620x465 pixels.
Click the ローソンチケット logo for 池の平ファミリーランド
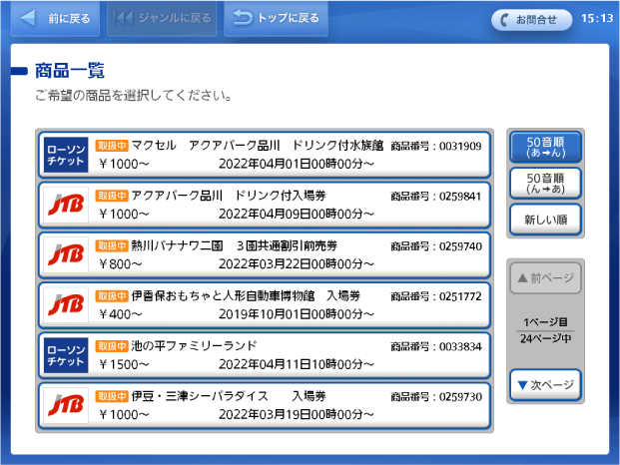click(66, 354)
